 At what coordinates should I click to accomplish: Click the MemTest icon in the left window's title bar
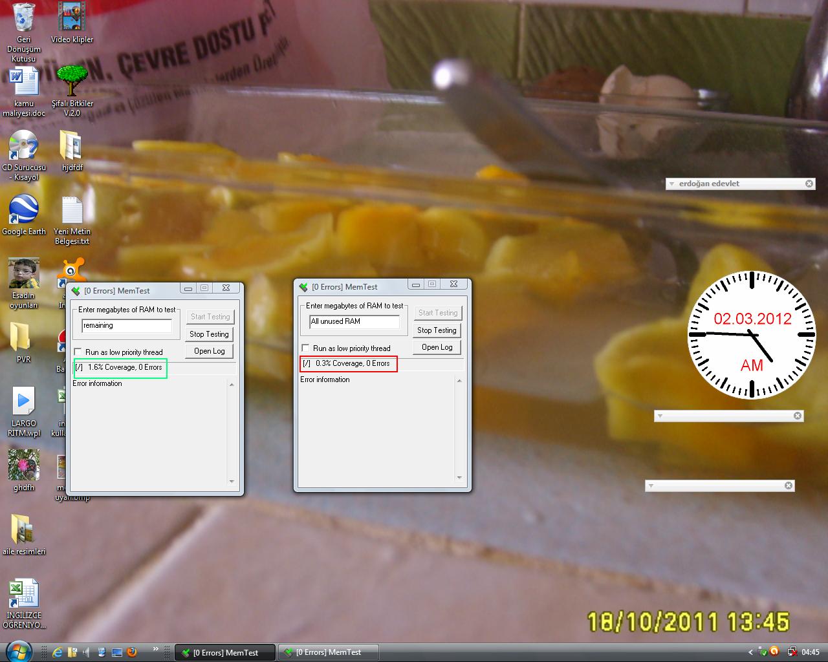tap(77, 290)
